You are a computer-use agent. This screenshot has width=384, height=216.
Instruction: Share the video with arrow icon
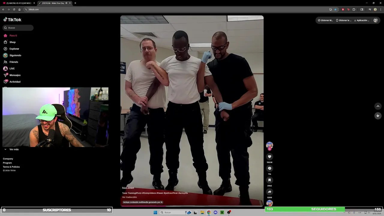click(x=269, y=192)
